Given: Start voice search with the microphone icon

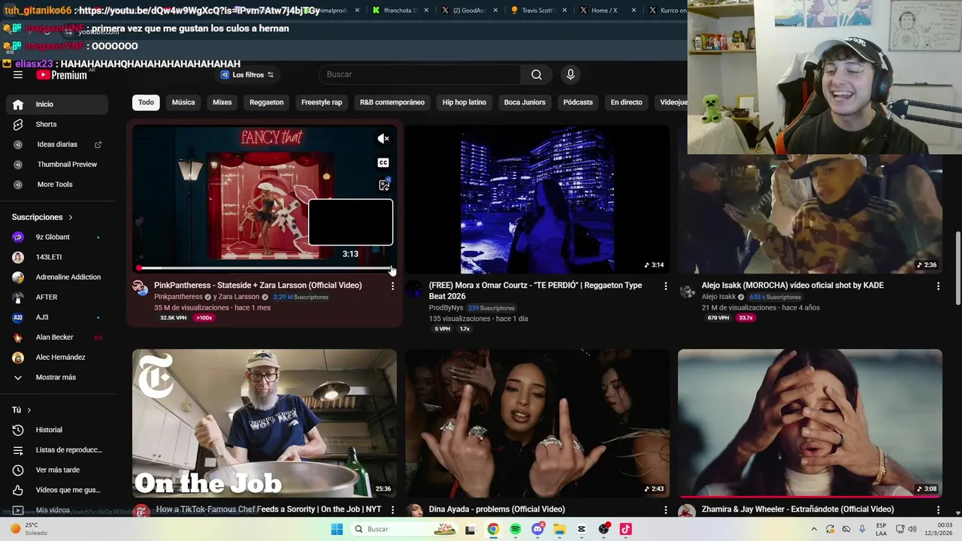Looking at the screenshot, I should tap(570, 74).
